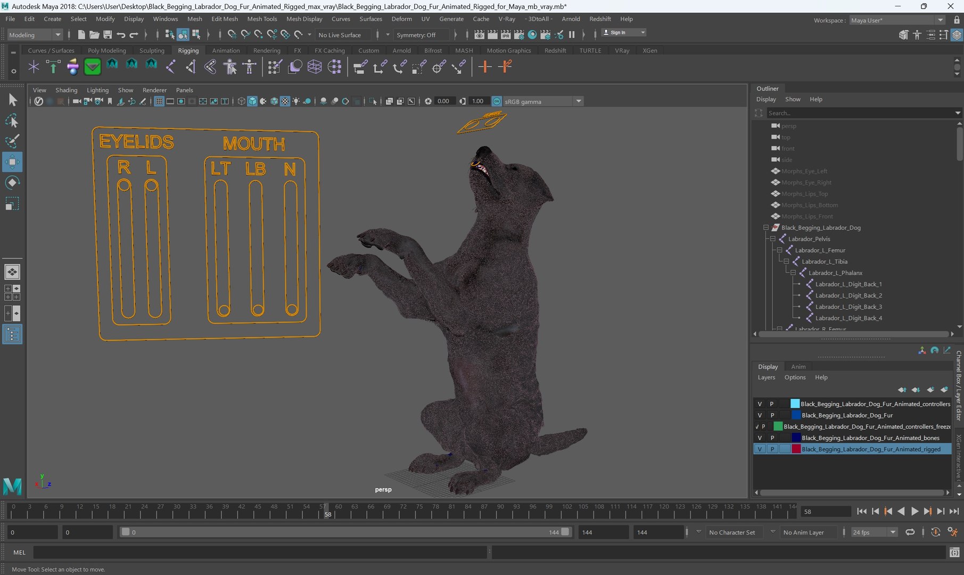964x575 pixels.
Task: Click the Render current frame icon
Action: pos(492,35)
